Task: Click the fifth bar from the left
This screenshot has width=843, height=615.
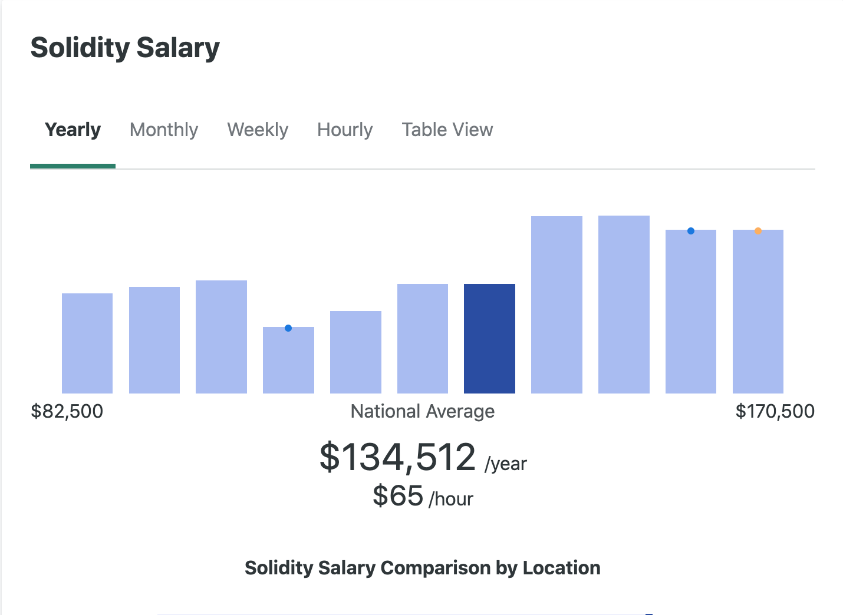Action: point(355,352)
